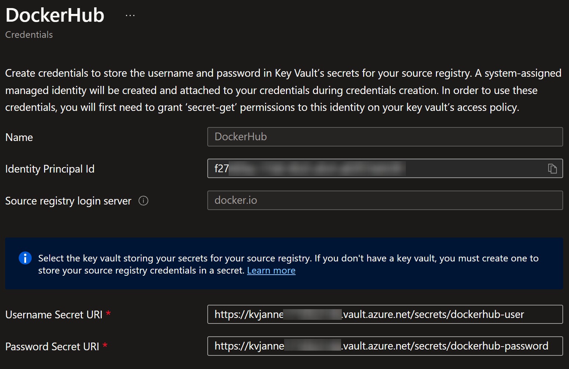Click the DockerHub page title
Image resolution: width=569 pixels, height=369 pixels.
[x=55, y=15]
